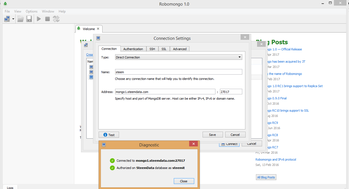Screen dimensions: 349x189
Task: Open the 'Robomongo and IPv6 protocol' link
Action: [x=276, y=159]
